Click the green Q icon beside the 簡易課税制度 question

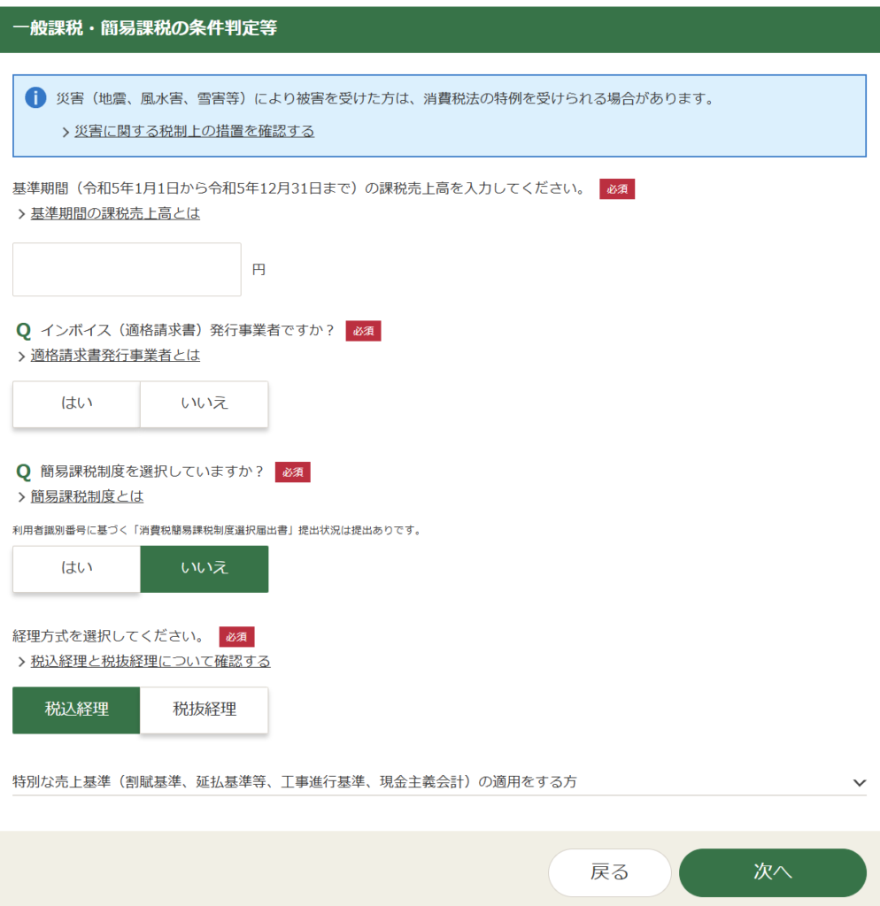pyautogui.click(x=24, y=472)
